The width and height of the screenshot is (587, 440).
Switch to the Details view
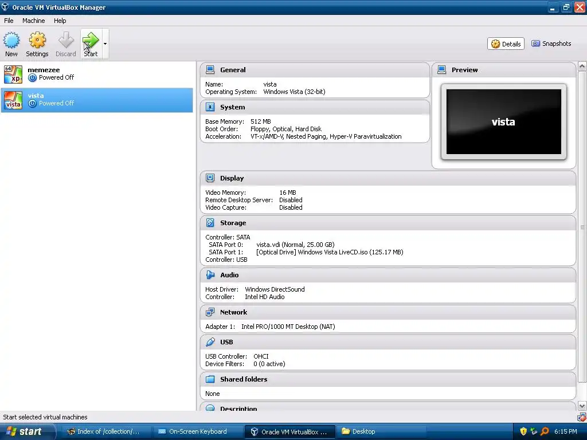[506, 44]
